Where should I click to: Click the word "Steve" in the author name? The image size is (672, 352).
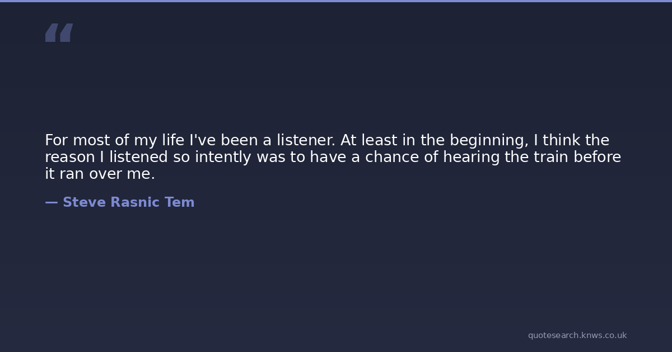[x=84, y=202]
